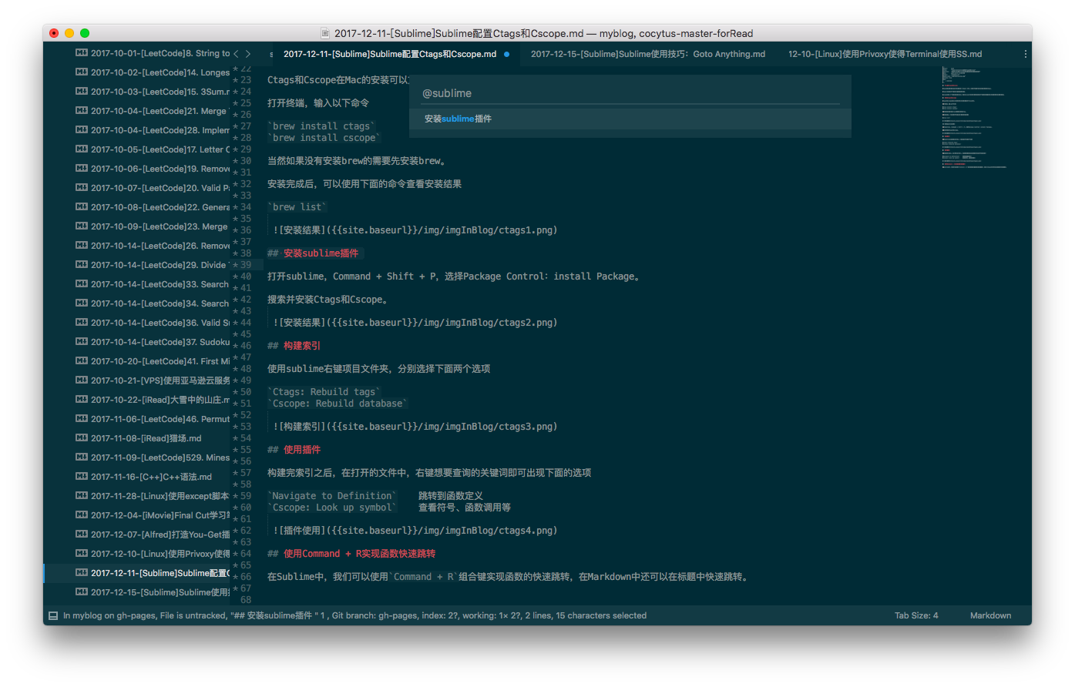Click the Markdown icon beside LeetCode 36. Valid S

pos(81,323)
